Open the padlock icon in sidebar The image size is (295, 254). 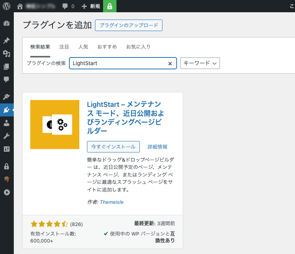point(7,166)
